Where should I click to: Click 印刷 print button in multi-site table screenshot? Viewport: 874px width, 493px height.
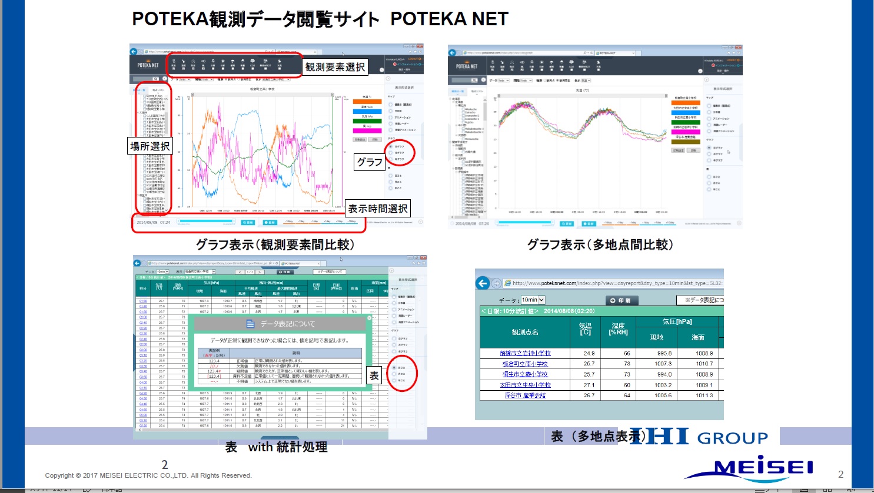pyautogui.click(x=621, y=300)
